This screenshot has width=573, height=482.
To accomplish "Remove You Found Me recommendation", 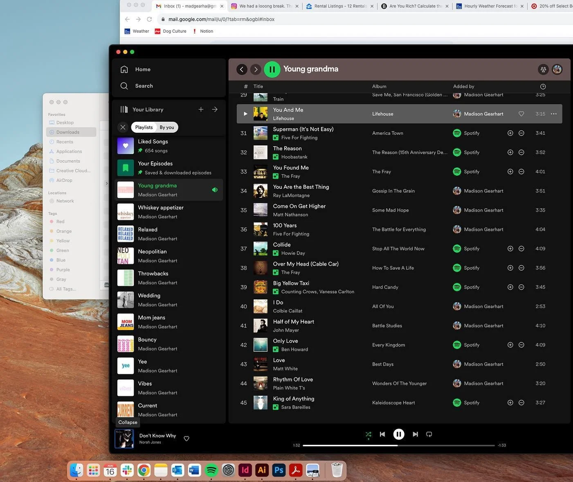I will 521,172.
